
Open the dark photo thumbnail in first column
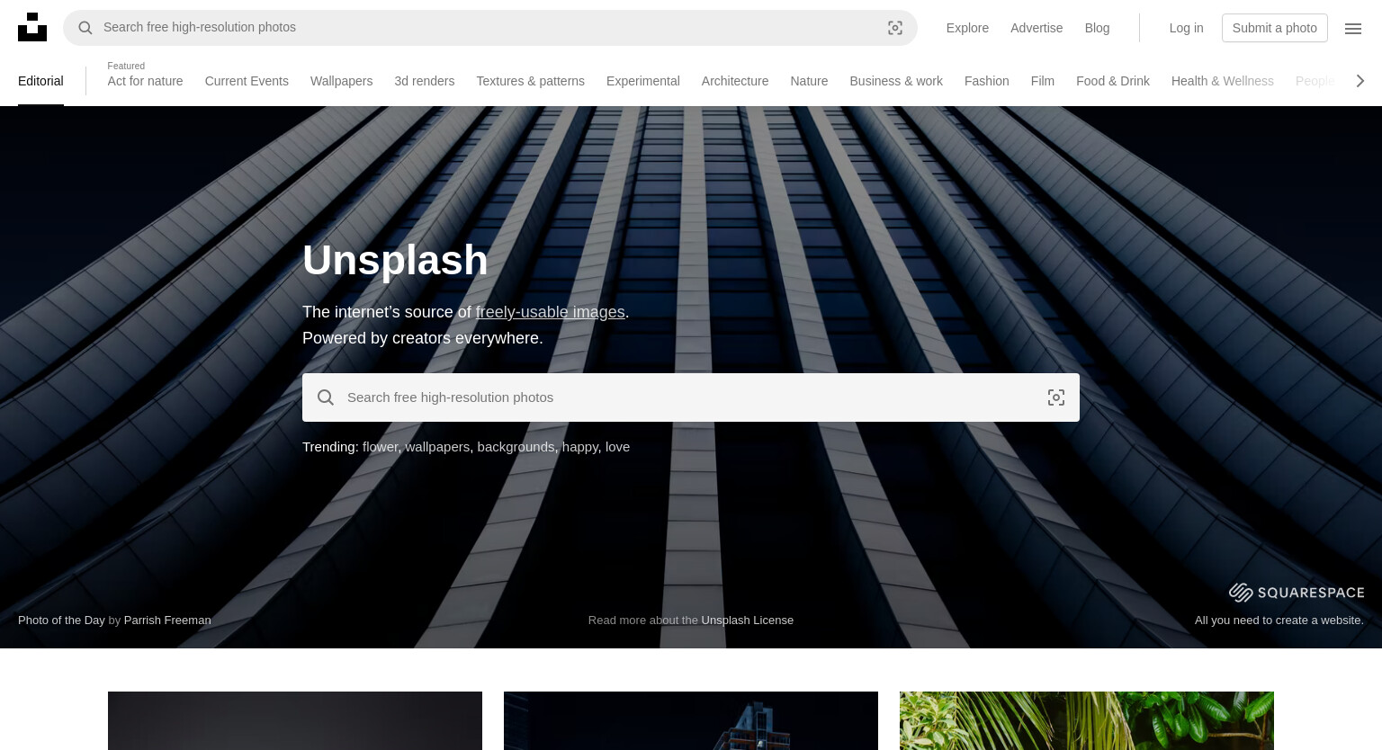coord(295,720)
